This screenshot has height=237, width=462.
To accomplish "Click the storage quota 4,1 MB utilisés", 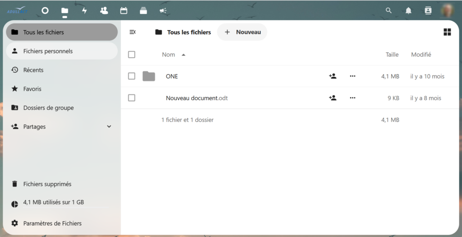I will coord(54,202).
